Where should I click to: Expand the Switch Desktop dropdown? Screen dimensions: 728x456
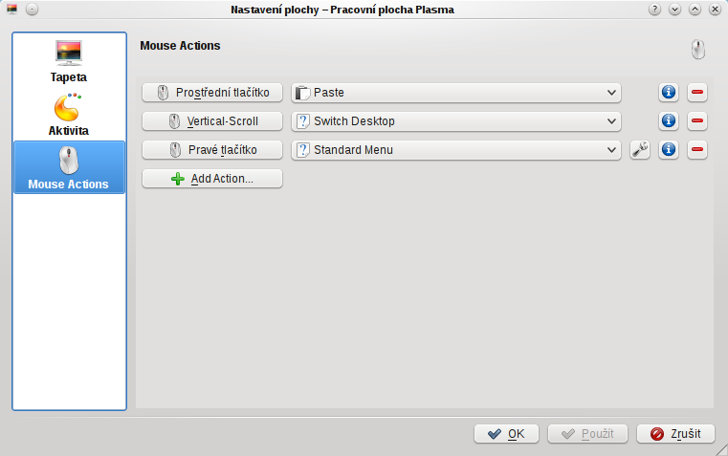tap(456, 121)
